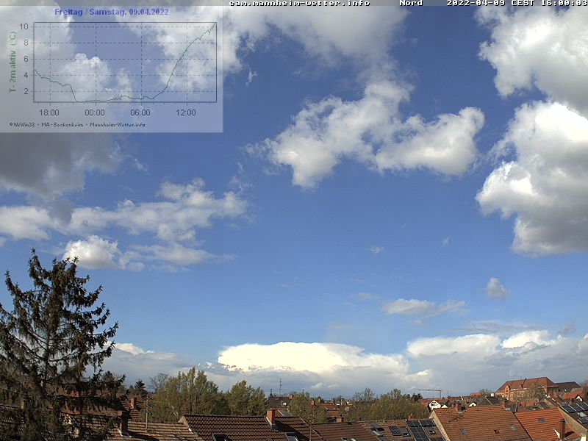This screenshot has width=588, height=441.
Task: Click the 6 value on temperature axis
Action: 26,59
